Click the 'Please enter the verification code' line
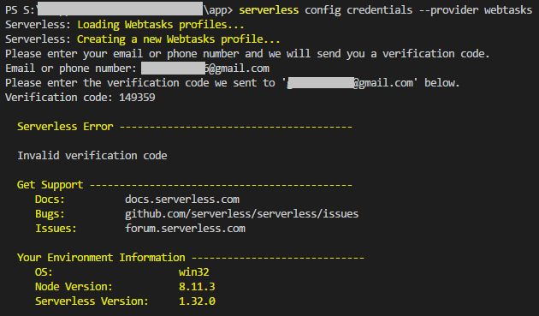The width and height of the screenshot is (539, 316). 233,83
